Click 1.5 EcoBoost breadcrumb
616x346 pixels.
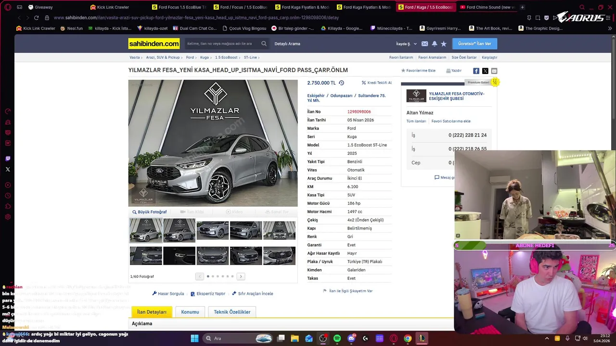pyautogui.click(x=226, y=57)
